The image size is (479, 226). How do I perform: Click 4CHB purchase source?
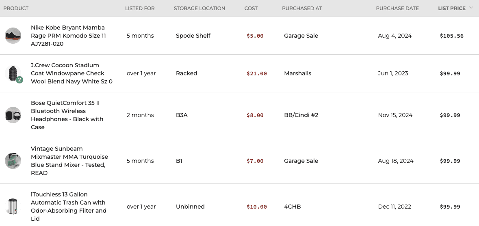(293, 207)
